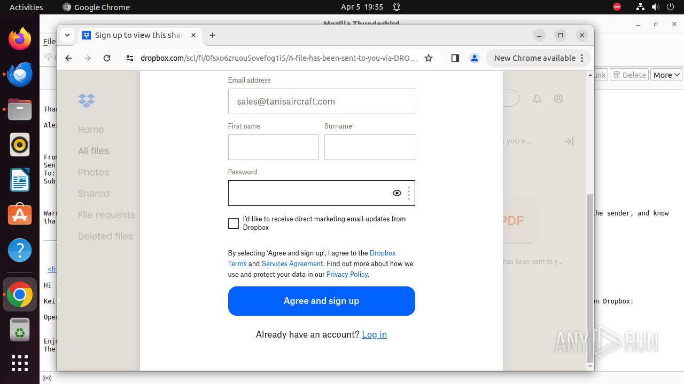
Task: Open All files in Dropbox sidebar
Action: coord(94,151)
